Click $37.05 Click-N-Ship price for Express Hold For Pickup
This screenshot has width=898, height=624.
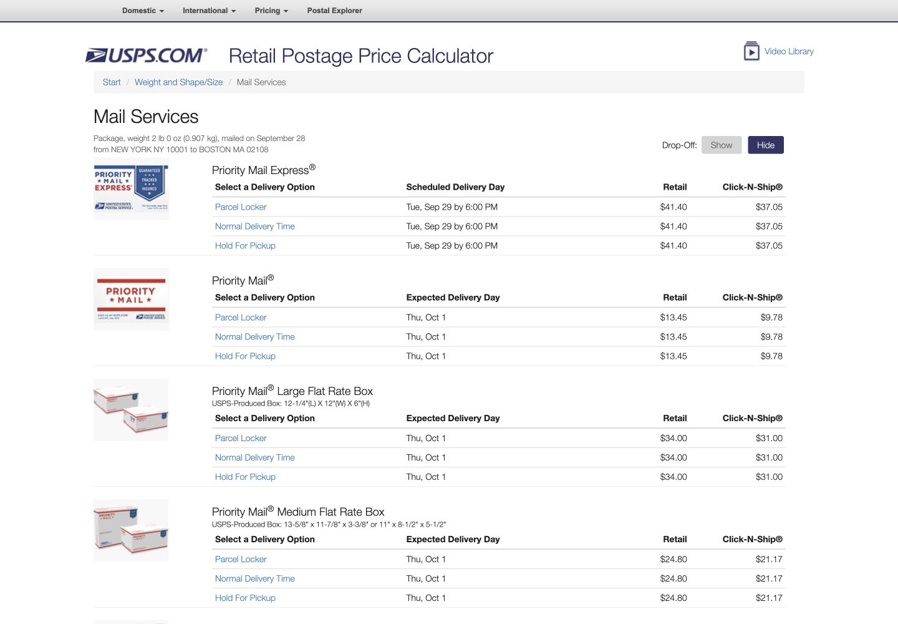pyautogui.click(x=769, y=246)
